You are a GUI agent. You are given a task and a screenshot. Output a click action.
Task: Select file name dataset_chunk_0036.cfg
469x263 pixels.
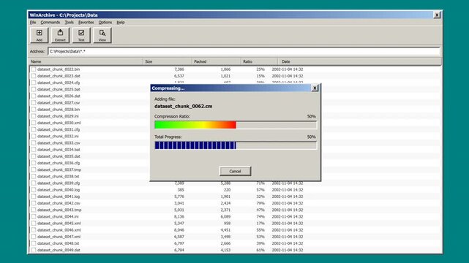[59, 163]
